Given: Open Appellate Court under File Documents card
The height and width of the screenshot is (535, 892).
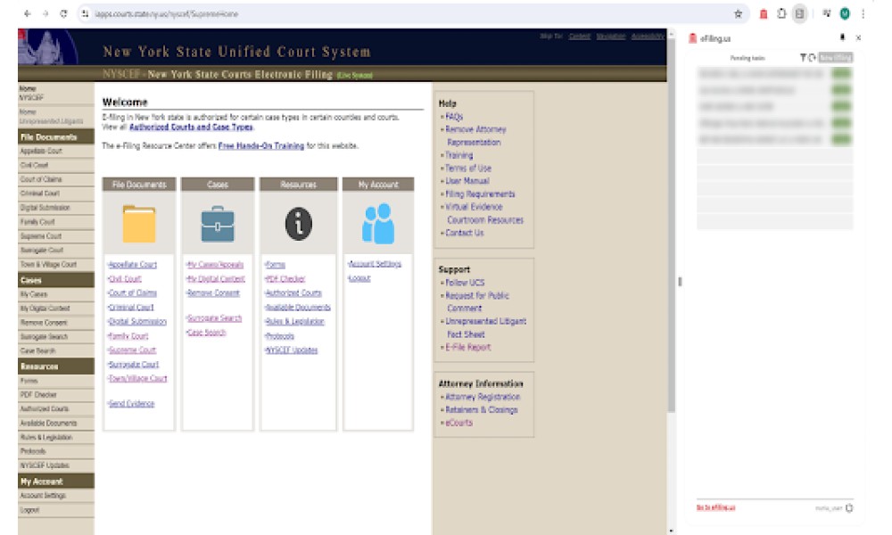Looking at the screenshot, I should [x=132, y=265].
